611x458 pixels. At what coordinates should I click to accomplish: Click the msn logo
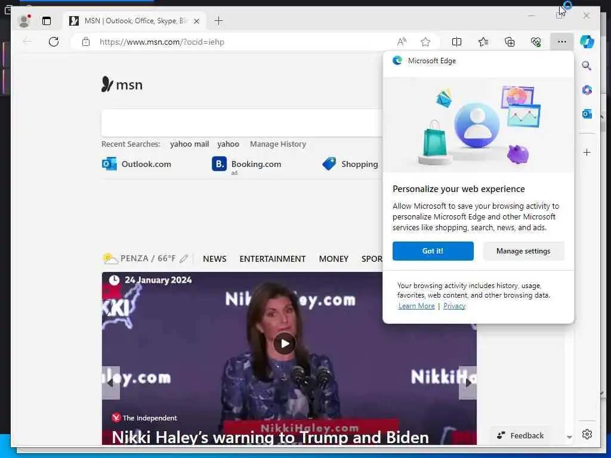click(122, 85)
